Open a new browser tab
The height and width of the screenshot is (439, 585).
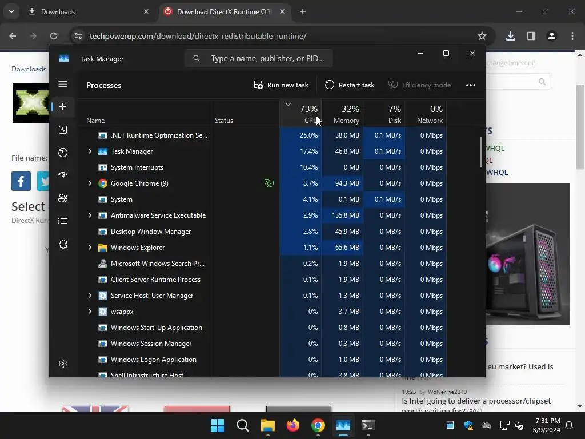pos(303,11)
